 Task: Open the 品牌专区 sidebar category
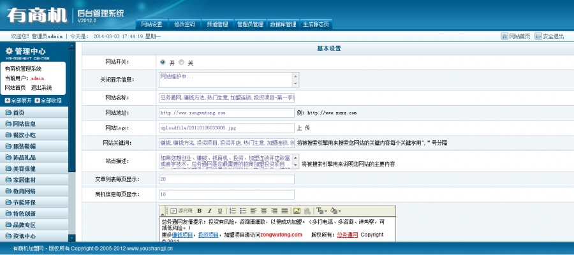(34, 224)
